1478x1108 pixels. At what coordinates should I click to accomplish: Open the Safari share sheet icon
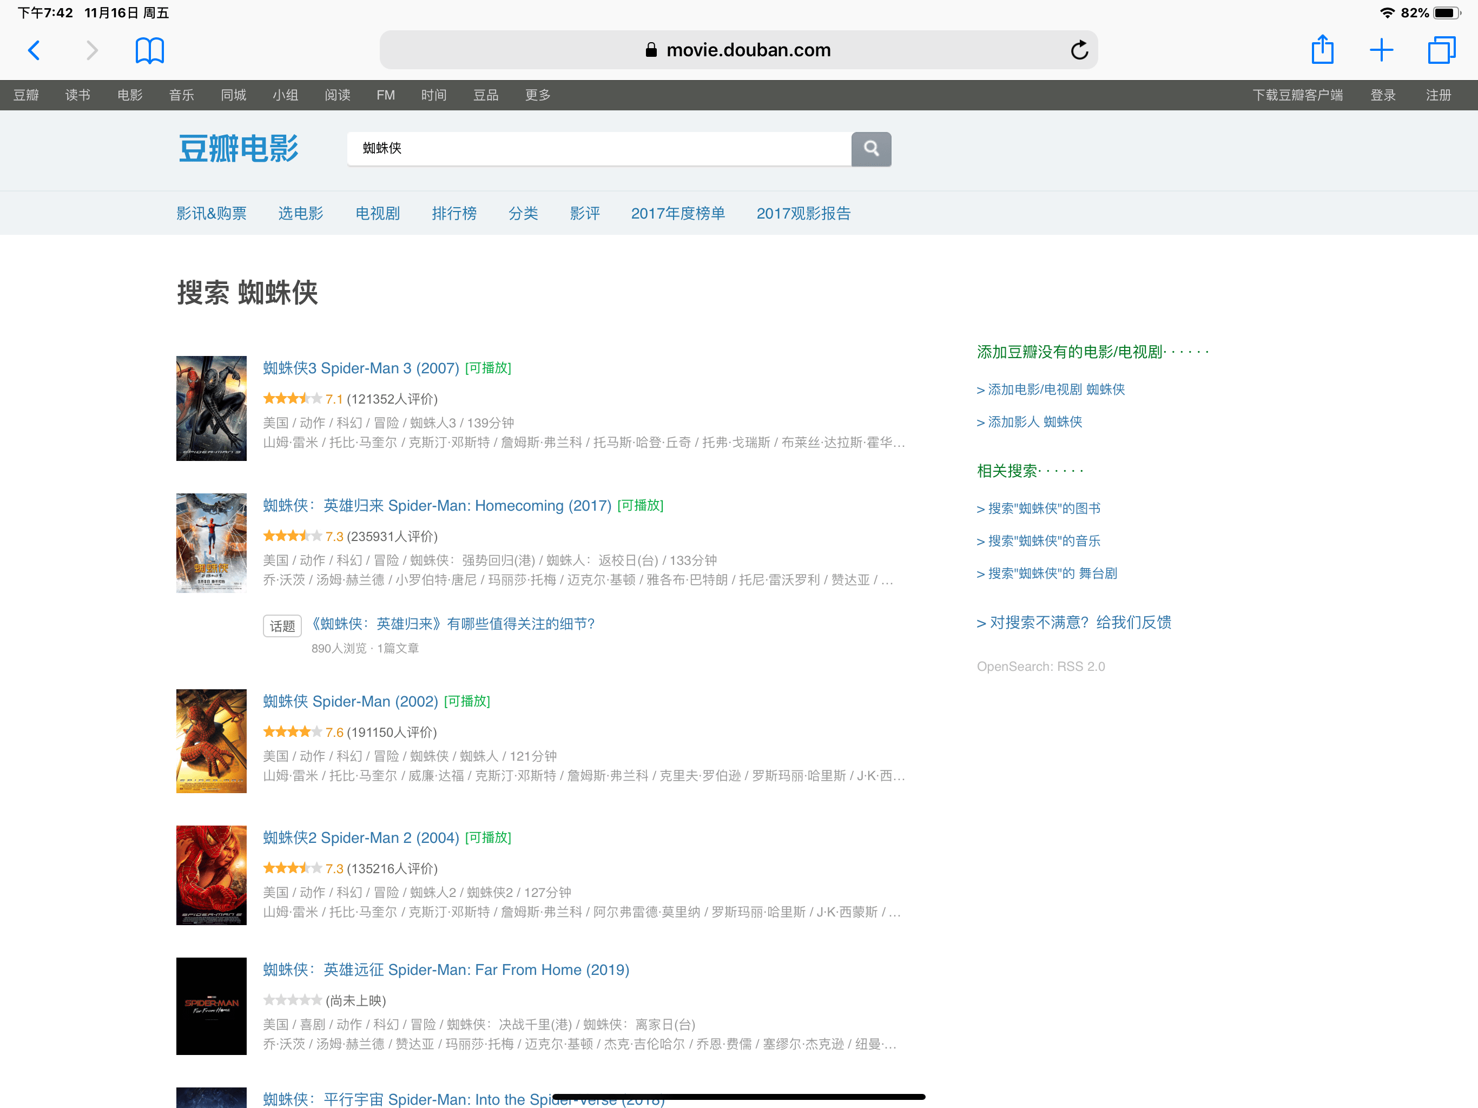coord(1322,50)
